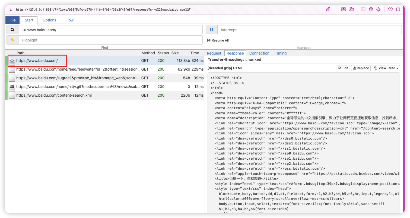The height and width of the screenshot is (218, 410).
Task: Click Resume All button
Action: click(x=218, y=40)
